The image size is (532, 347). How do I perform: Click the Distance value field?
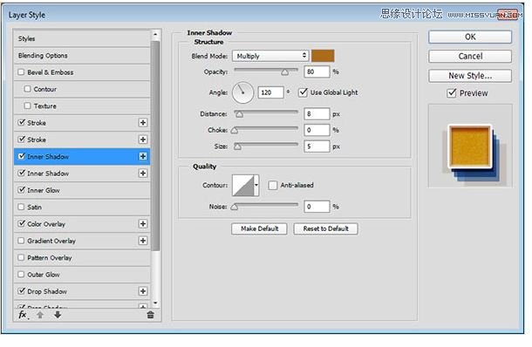tap(317, 114)
